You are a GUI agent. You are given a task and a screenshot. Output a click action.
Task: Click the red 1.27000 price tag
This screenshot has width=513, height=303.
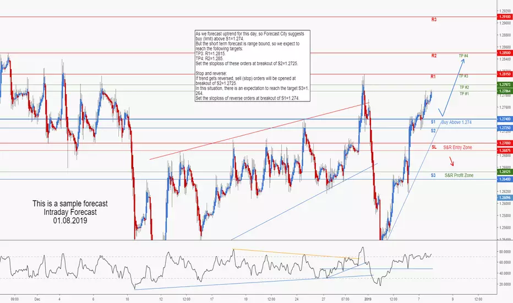tap(505, 143)
